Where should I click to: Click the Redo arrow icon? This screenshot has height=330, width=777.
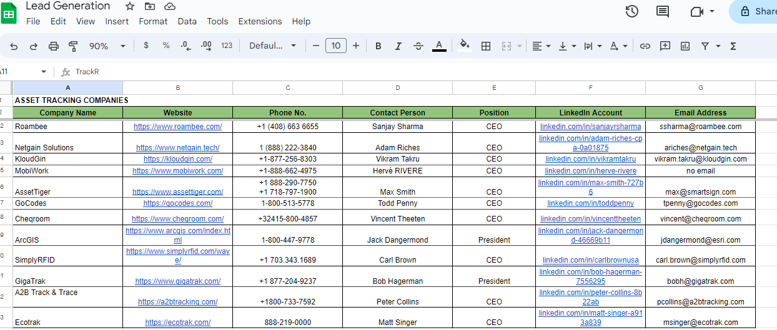(x=34, y=46)
